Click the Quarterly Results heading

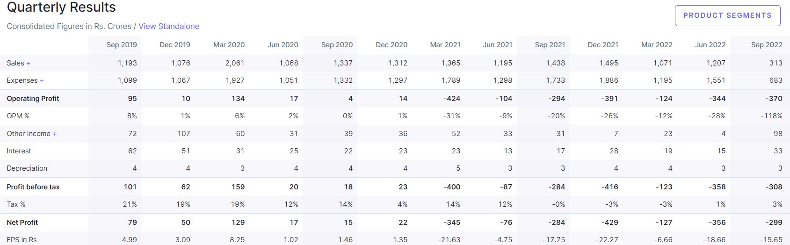click(x=61, y=7)
